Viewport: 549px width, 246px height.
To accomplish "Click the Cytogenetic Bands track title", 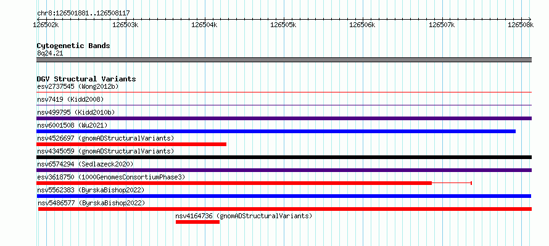I will (x=73, y=46).
